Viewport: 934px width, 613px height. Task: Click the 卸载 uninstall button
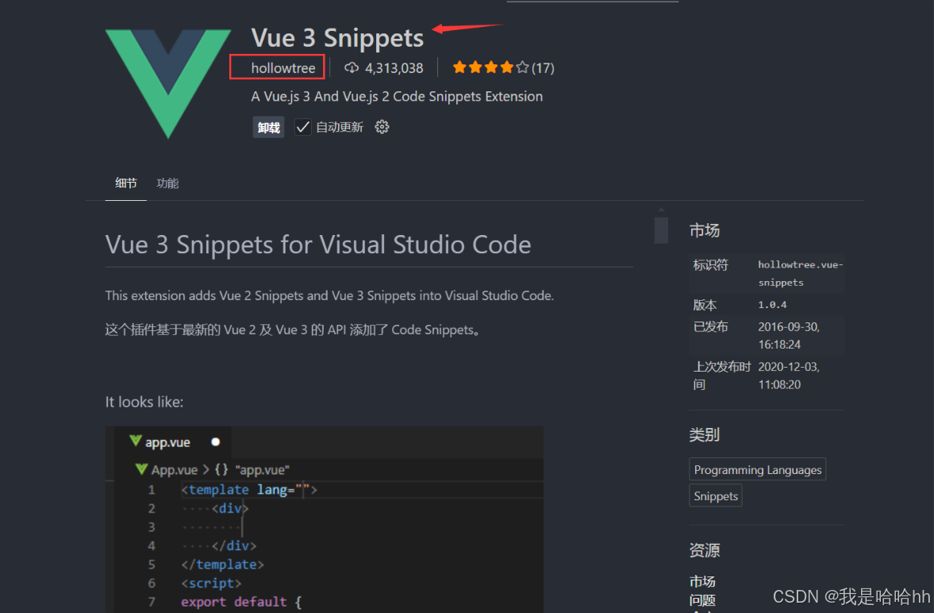click(x=269, y=128)
